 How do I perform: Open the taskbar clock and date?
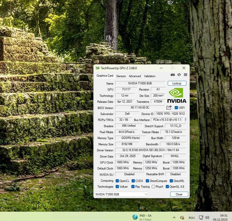220,218
